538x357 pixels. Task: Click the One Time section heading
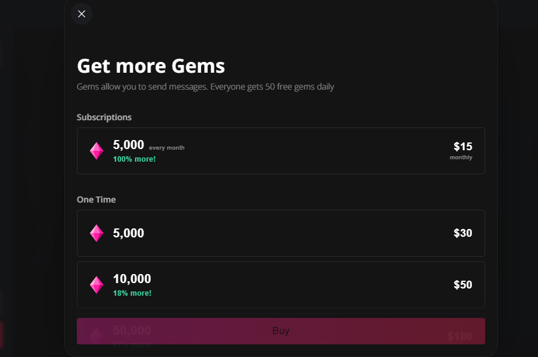[x=96, y=200]
